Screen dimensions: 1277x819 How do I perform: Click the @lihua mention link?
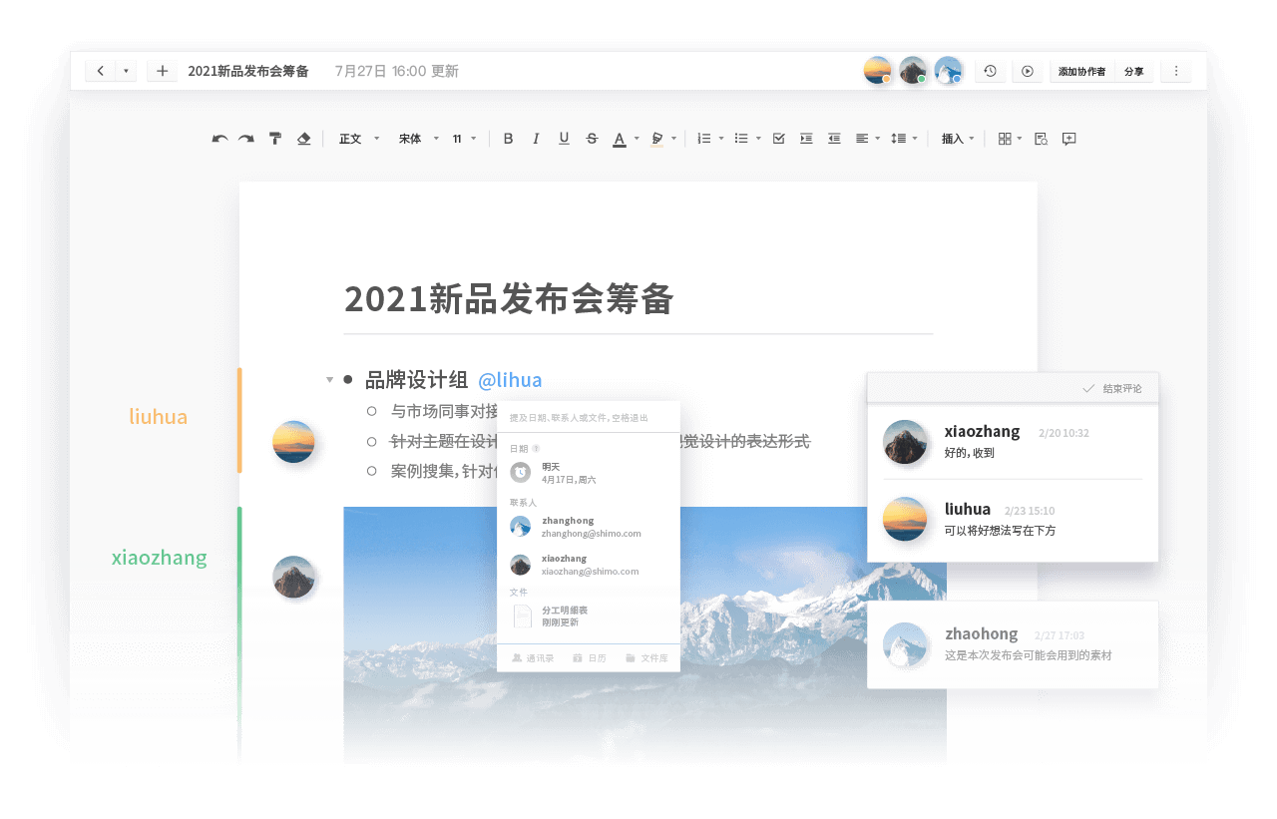[x=510, y=380]
